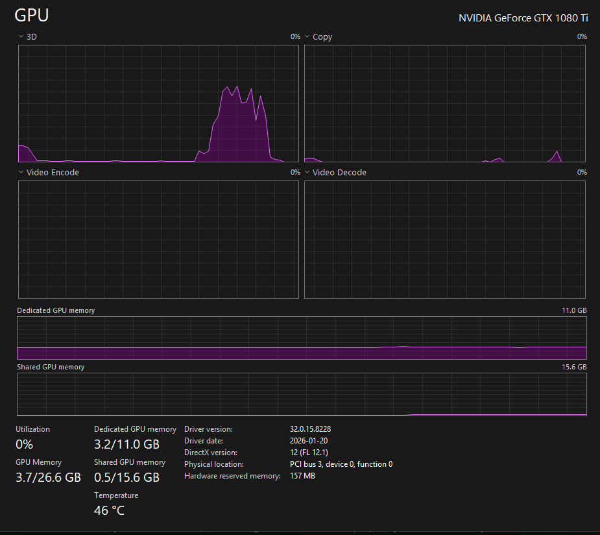Select the 11.0 GB dedicated memory max label
600x535 pixels.
point(574,310)
